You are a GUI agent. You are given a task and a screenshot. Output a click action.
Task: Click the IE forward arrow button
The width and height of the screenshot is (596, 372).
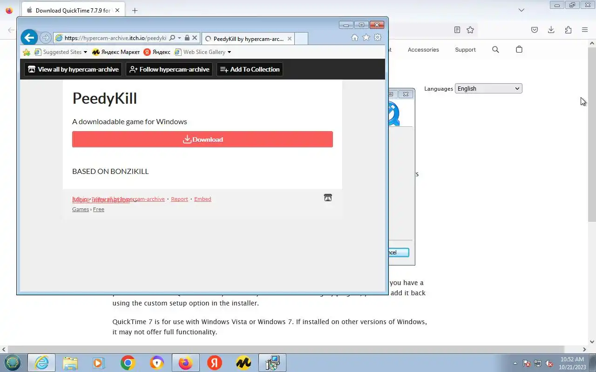click(45, 38)
